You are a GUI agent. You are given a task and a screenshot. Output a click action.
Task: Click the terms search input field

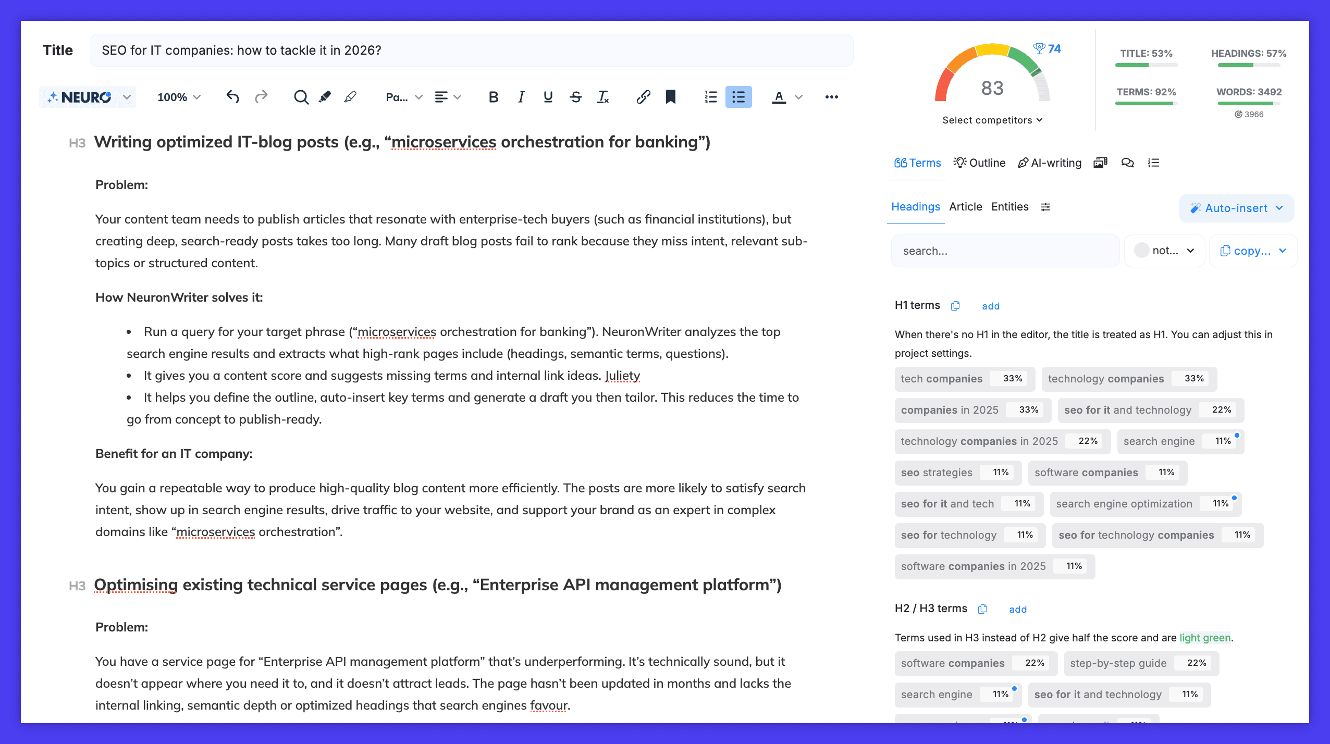[1005, 251]
